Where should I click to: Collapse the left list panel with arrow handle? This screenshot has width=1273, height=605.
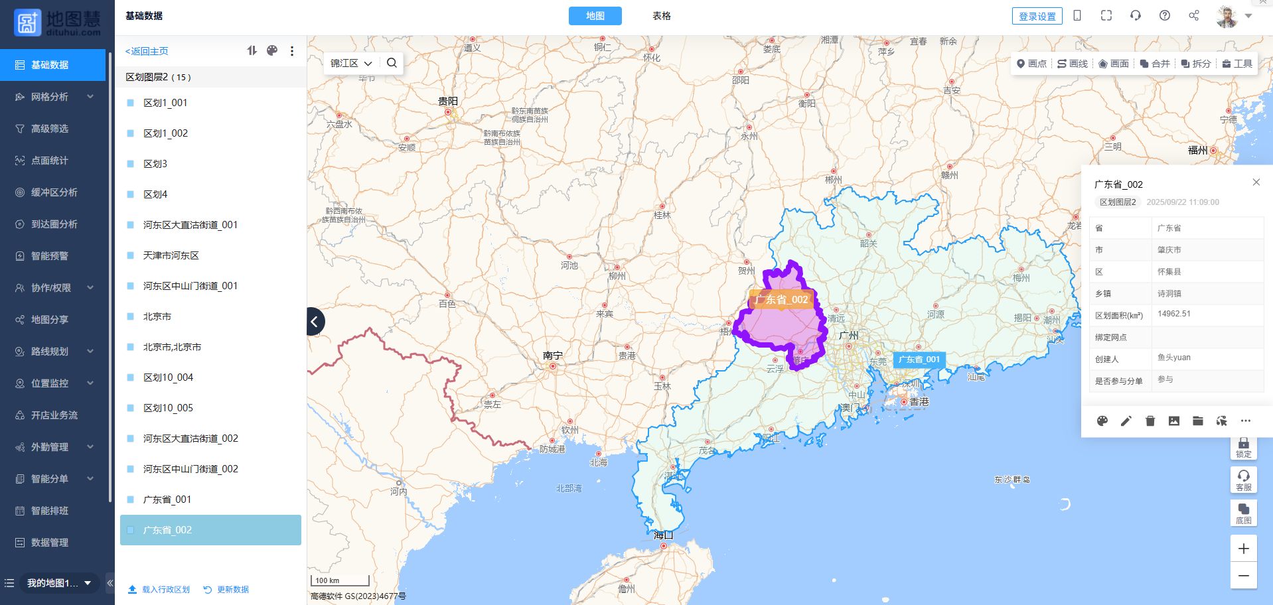pyautogui.click(x=315, y=322)
